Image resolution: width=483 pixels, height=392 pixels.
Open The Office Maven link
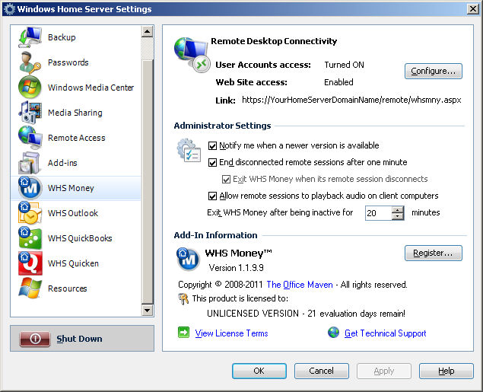pyautogui.click(x=300, y=285)
